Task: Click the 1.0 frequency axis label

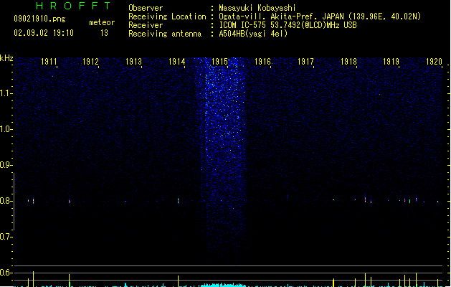Action: (6, 129)
